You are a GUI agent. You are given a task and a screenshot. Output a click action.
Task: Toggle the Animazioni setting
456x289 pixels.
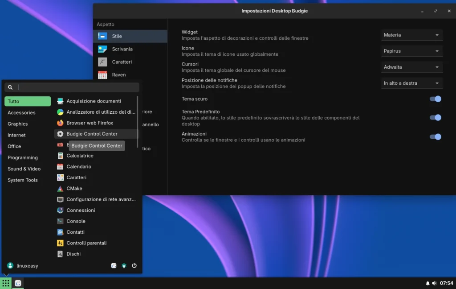tap(435, 136)
